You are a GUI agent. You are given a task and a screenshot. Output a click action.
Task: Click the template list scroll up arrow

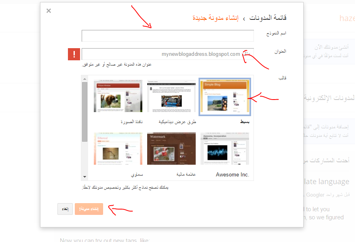(x=85, y=79)
